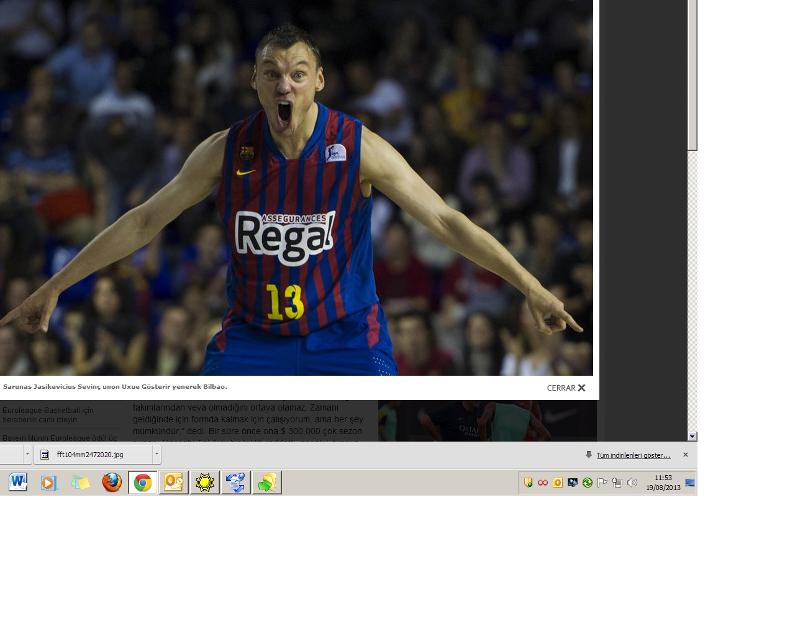Click the scrollbar down arrow
Screen dimensions: 795x636
(692, 437)
